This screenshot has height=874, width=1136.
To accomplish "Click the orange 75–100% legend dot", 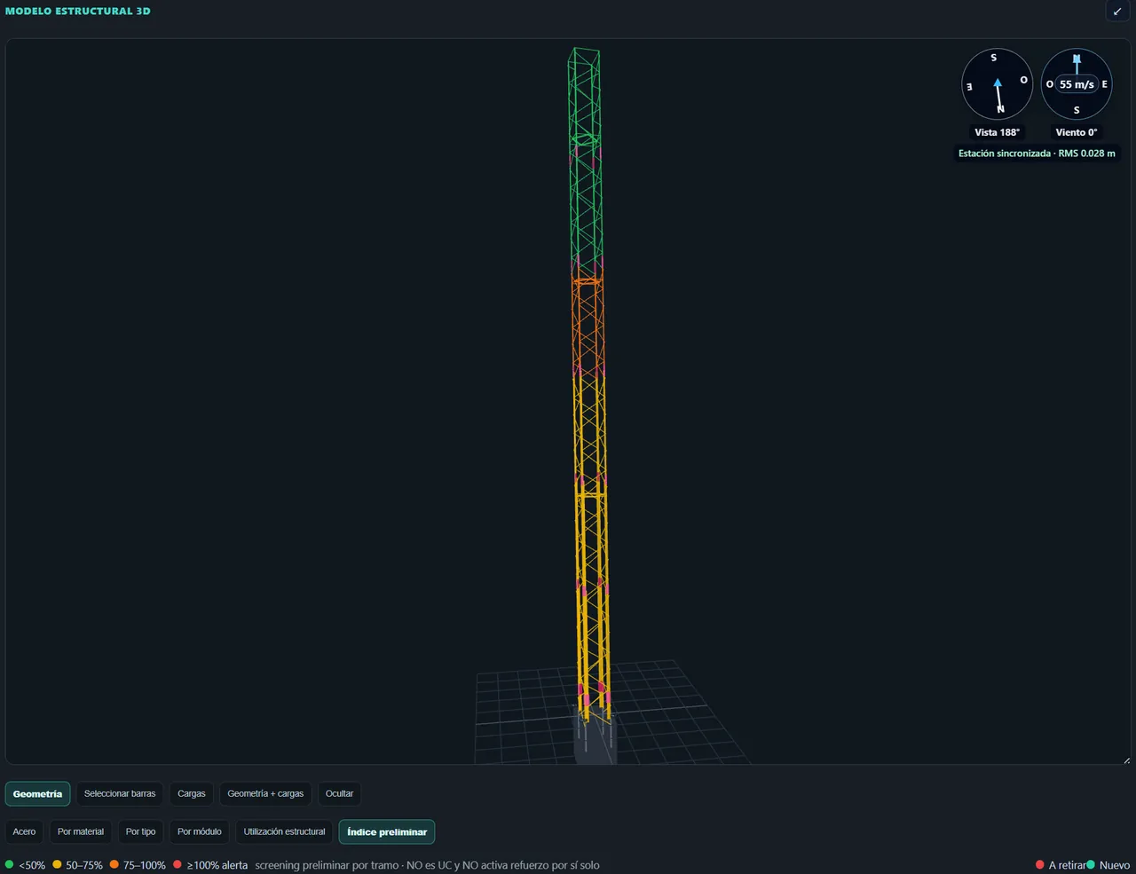I will tap(114, 864).
